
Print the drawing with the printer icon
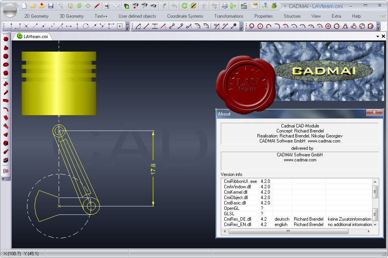tap(224, 6)
